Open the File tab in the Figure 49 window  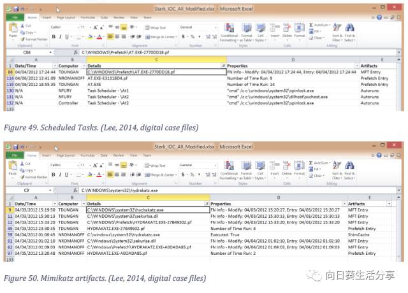[x=15, y=17]
